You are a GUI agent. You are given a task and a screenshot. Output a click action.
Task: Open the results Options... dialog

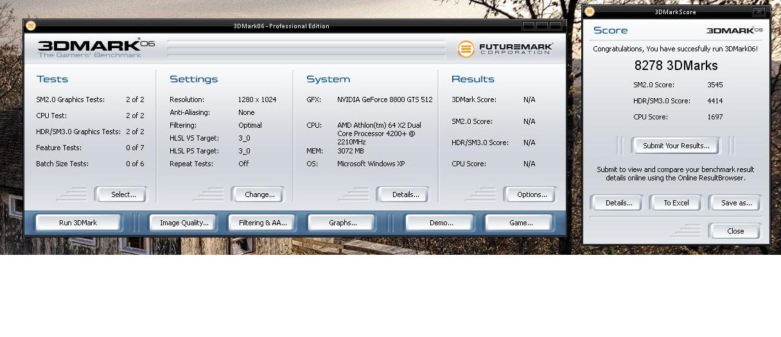[531, 194]
